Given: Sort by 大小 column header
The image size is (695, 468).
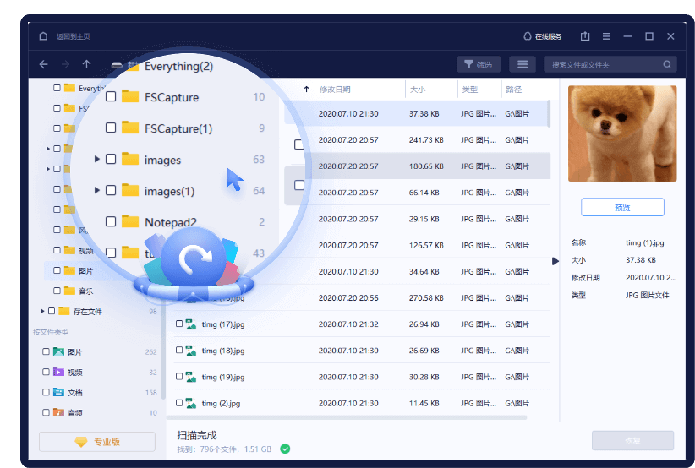Looking at the screenshot, I should pos(418,90).
